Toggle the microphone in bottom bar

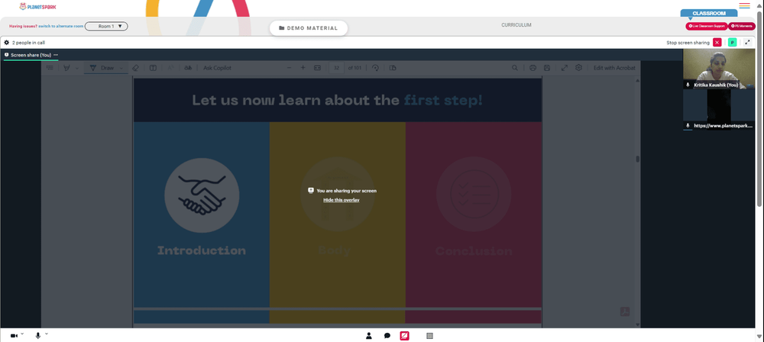pyautogui.click(x=38, y=336)
